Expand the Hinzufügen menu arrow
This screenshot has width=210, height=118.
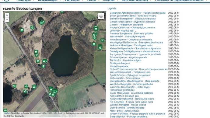coord(33,1)
